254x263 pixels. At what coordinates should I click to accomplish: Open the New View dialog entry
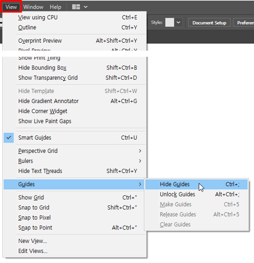(32, 241)
